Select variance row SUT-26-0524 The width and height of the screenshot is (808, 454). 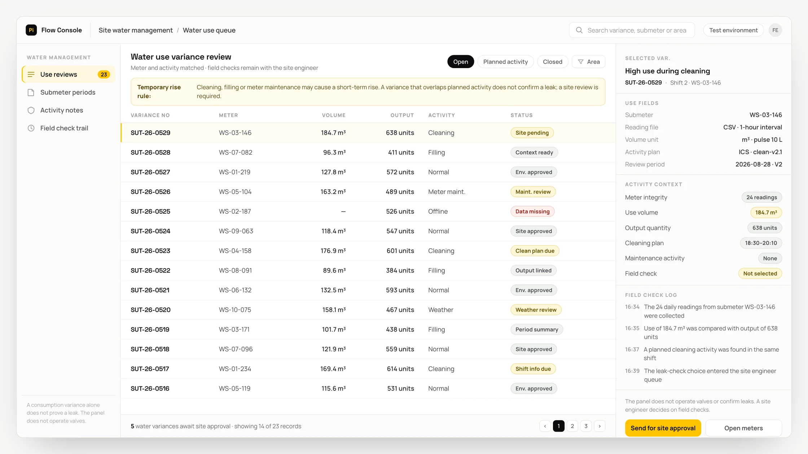coord(368,231)
